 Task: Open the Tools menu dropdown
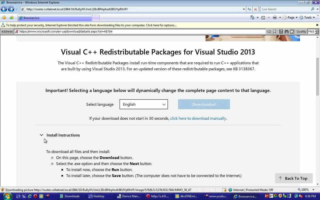click(x=307, y=17)
